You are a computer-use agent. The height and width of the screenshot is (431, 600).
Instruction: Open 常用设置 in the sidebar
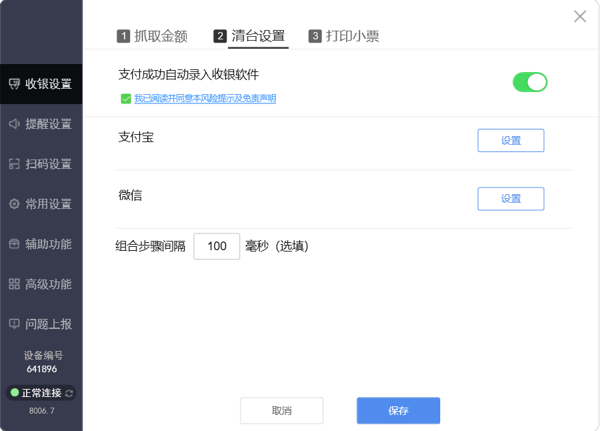(x=41, y=203)
